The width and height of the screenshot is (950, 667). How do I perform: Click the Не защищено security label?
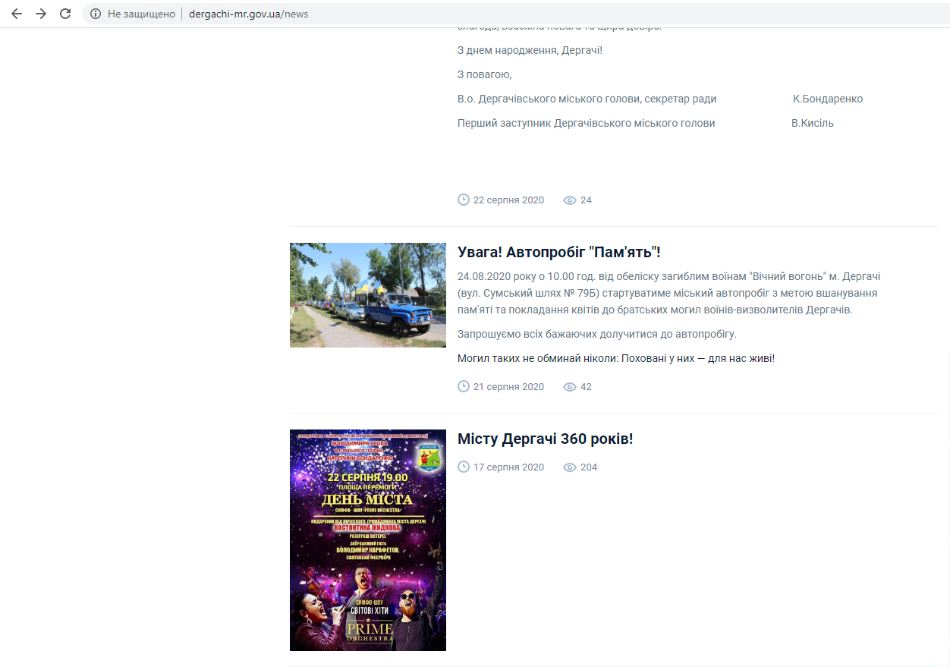tap(141, 14)
